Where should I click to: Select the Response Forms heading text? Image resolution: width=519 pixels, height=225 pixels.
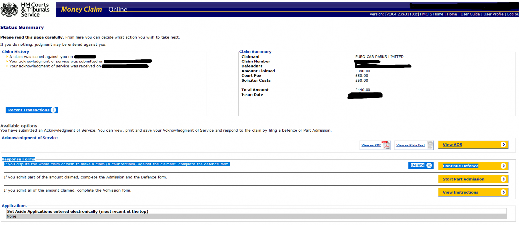click(x=18, y=159)
